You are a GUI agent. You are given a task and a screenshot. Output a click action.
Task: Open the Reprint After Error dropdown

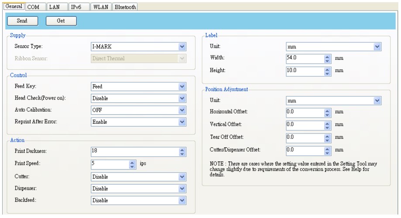click(182, 122)
